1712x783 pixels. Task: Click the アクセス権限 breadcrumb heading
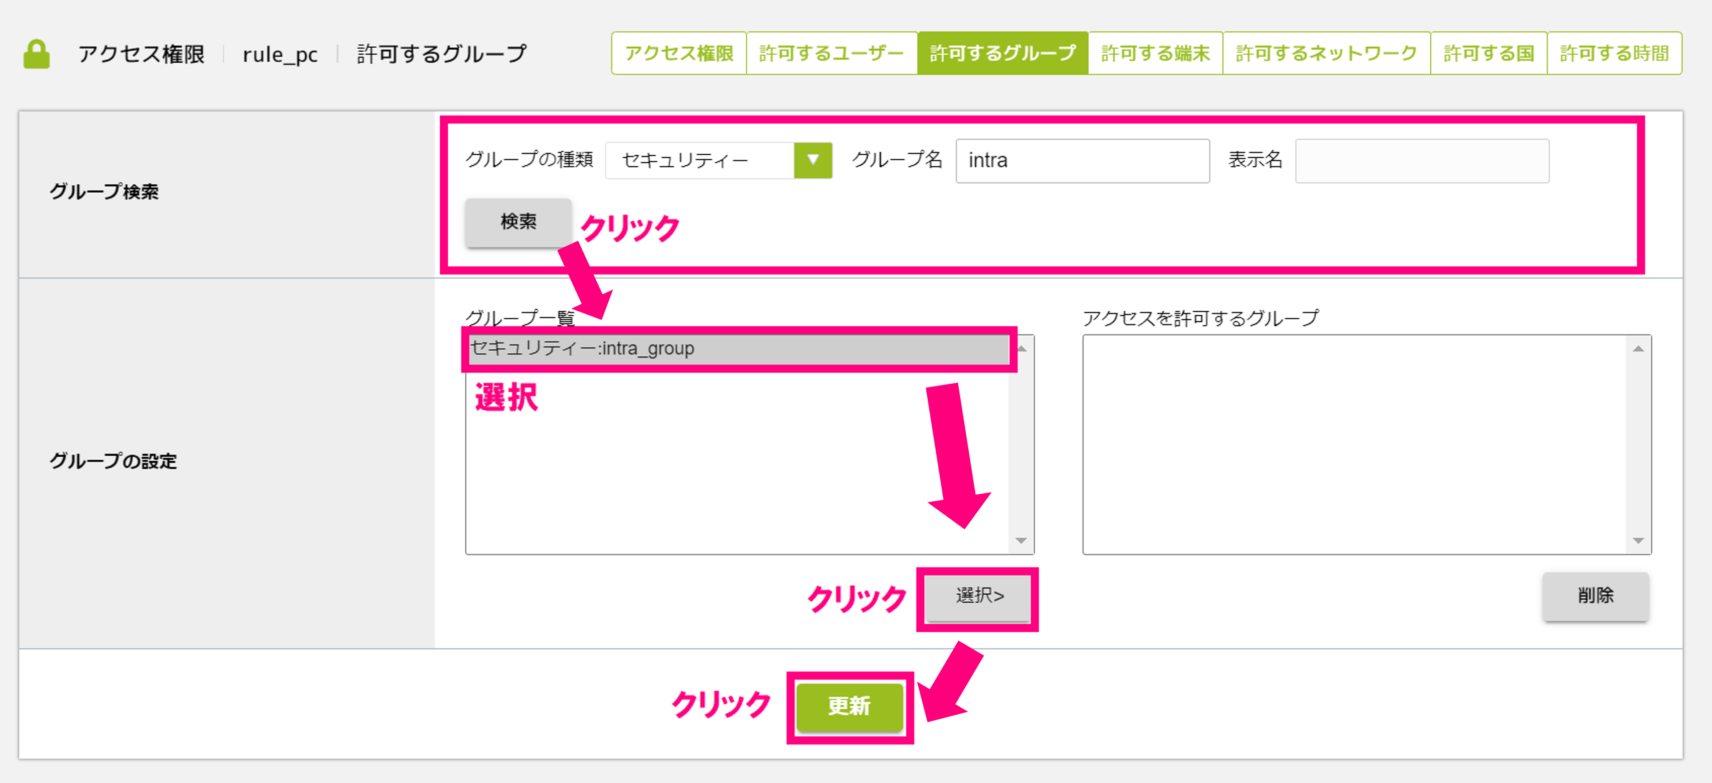(142, 54)
